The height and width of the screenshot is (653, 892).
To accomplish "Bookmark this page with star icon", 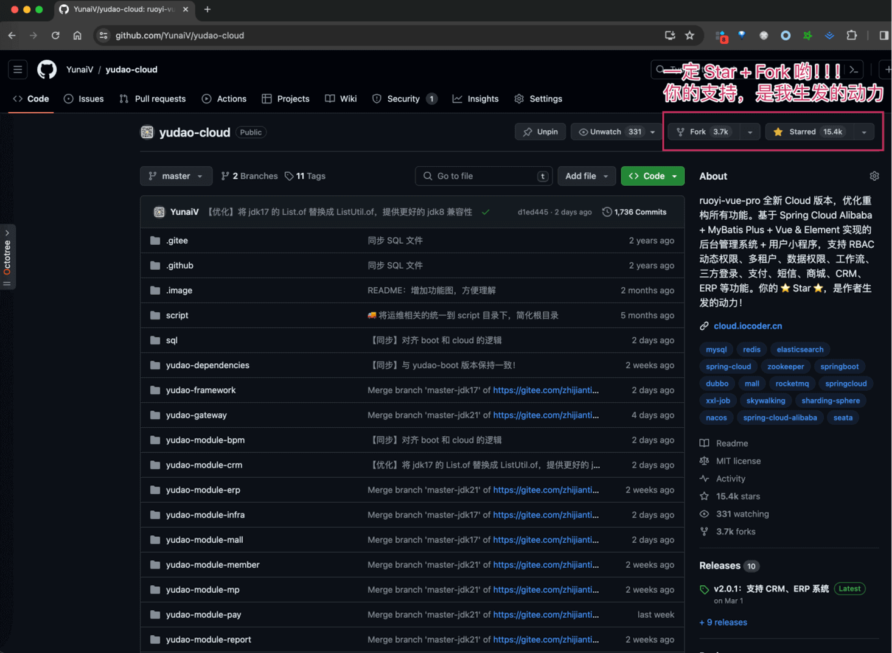I will click(689, 35).
